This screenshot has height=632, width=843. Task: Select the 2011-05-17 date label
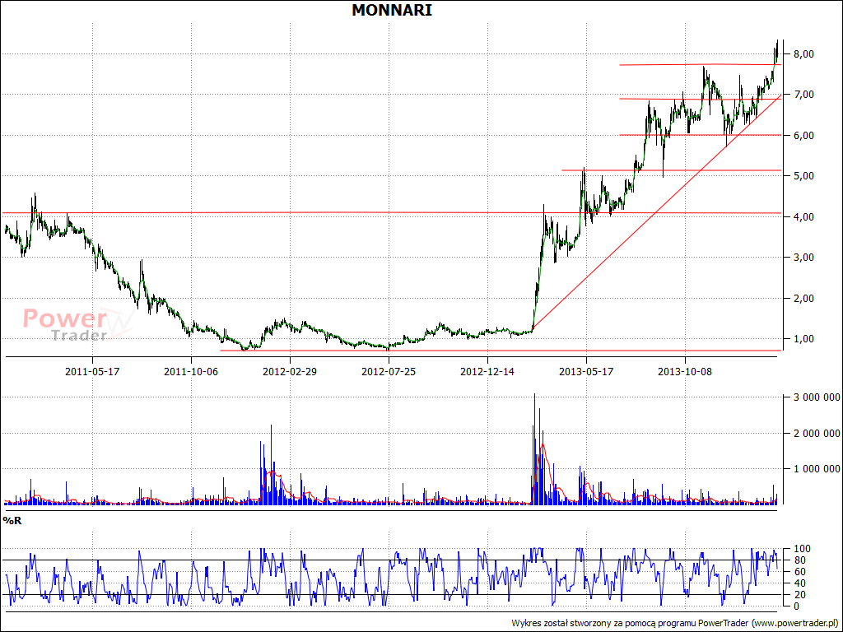(92, 371)
